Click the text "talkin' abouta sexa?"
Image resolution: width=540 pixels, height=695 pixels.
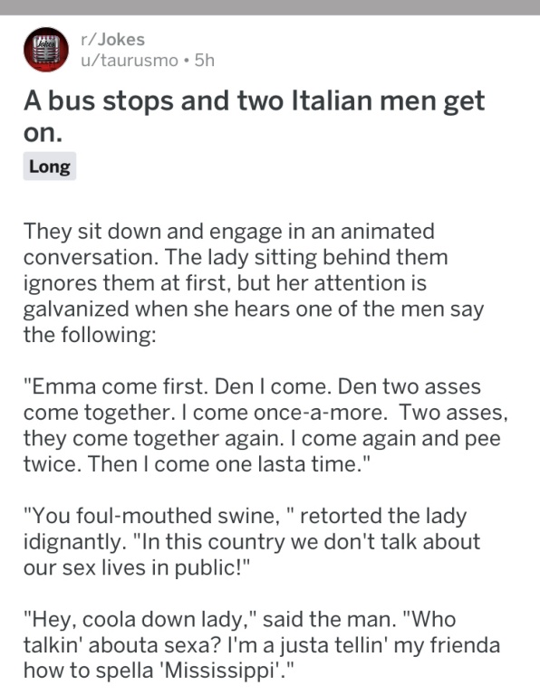[x=121, y=645]
